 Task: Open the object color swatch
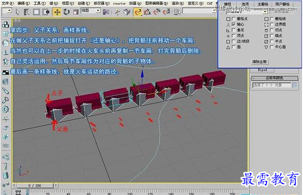pos(294,85)
